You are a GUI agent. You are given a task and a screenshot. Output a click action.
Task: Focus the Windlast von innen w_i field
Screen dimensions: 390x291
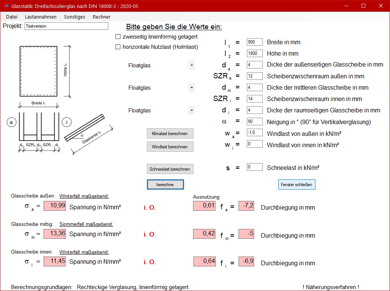tap(255, 144)
